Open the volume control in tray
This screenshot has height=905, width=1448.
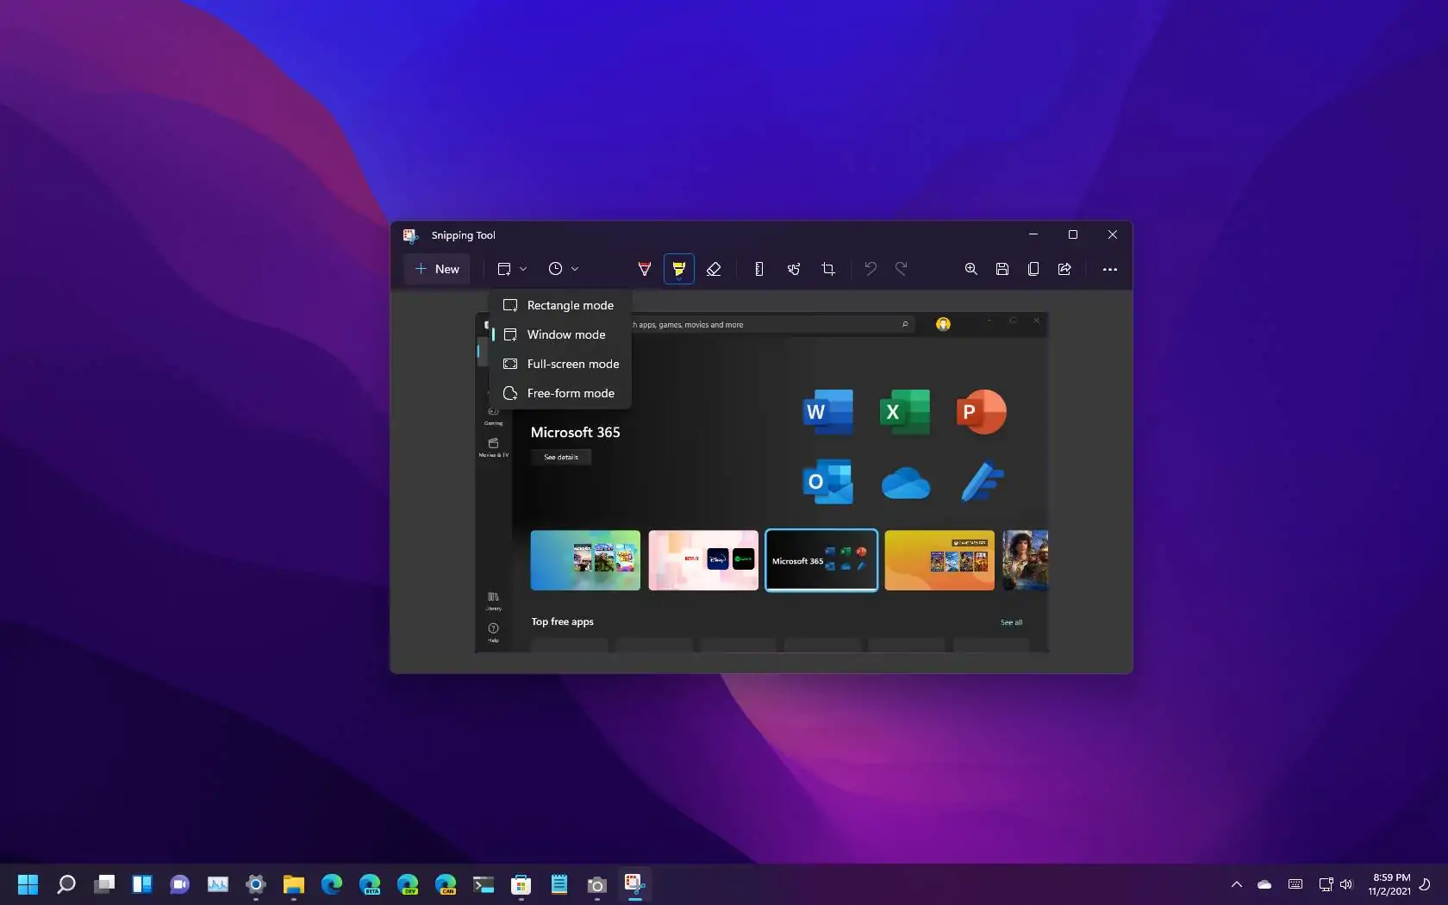click(1346, 884)
